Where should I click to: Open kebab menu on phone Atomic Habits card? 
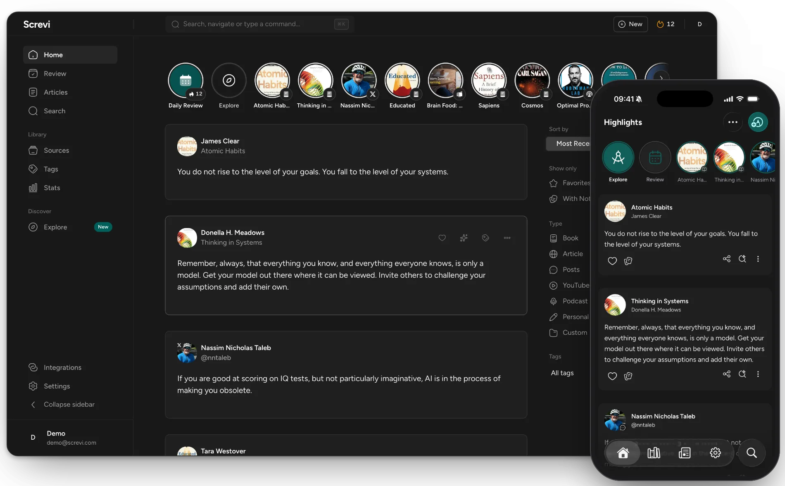[758, 259]
